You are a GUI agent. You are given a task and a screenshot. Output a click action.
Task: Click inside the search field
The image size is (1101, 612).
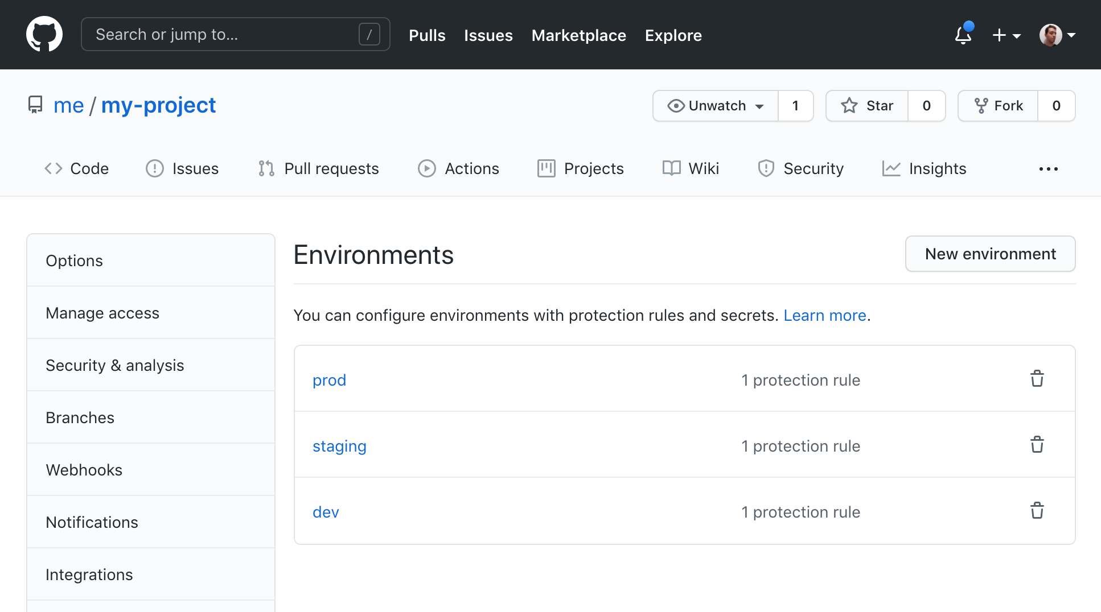tap(228, 34)
